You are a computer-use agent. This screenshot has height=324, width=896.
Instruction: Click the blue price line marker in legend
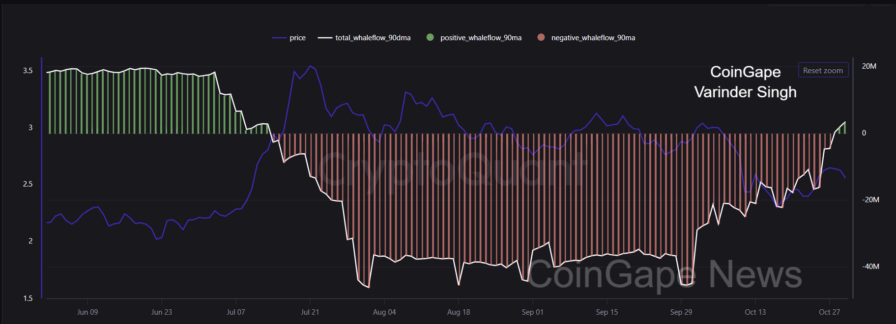click(x=279, y=38)
